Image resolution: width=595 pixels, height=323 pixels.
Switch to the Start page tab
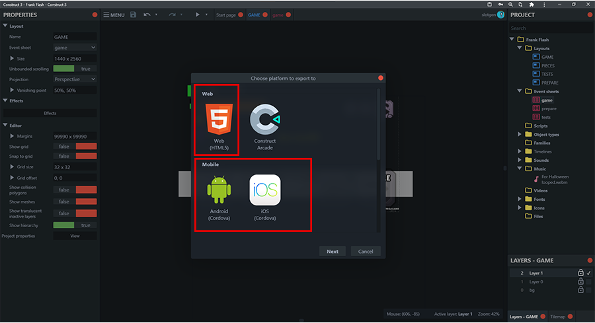(x=226, y=15)
